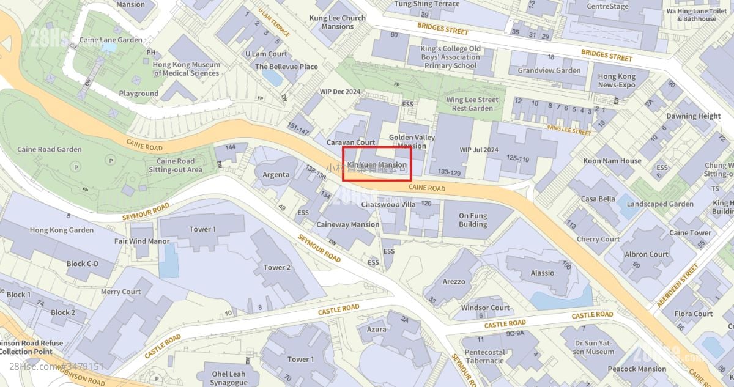Click the Hong Kong News-Expo label
This screenshot has height=387, width=734.
pos(617,81)
